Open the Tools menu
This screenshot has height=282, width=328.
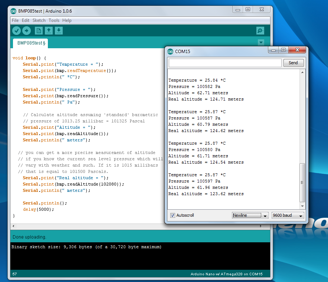pos(54,20)
